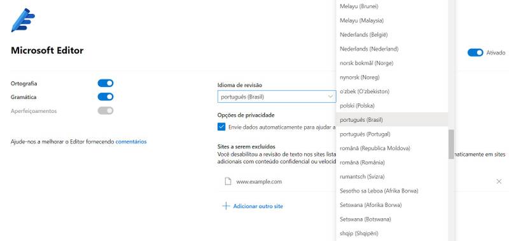Remove www.example.com with the X icon

click(499, 181)
